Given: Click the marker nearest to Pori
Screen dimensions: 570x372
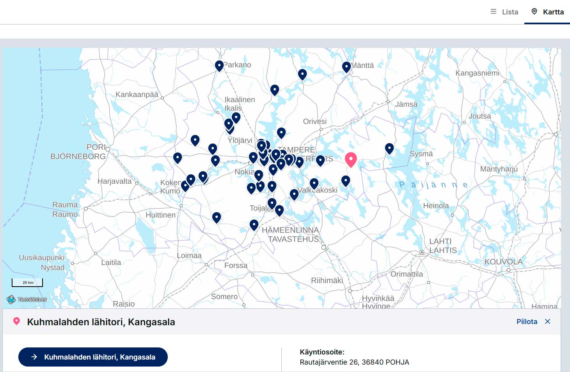Looking at the screenshot, I should (178, 158).
